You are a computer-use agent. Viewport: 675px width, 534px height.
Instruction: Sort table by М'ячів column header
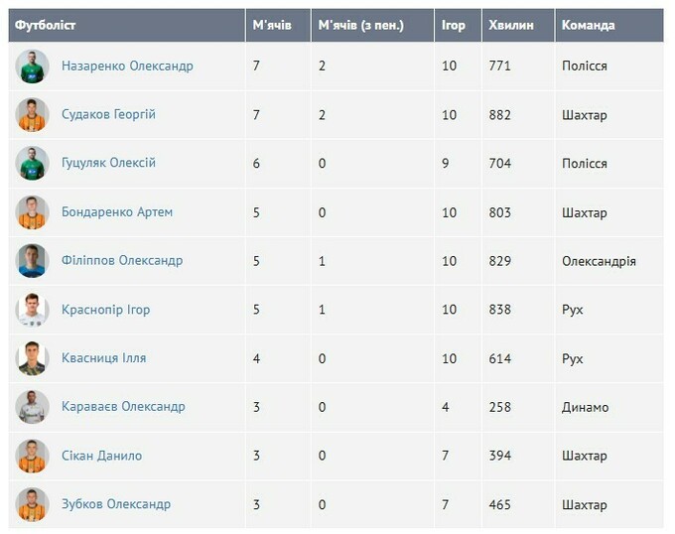(272, 25)
